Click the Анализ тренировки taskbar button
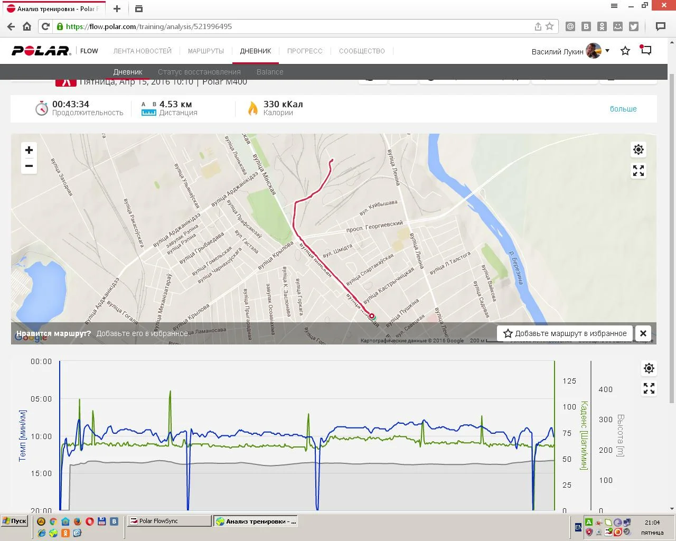The width and height of the screenshot is (676, 541). [256, 521]
